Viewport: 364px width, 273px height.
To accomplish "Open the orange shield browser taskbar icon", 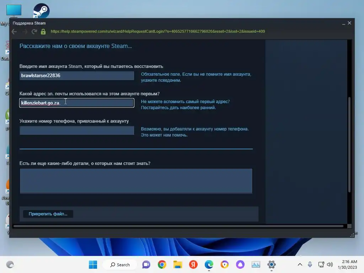I will click(x=225, y=264).
